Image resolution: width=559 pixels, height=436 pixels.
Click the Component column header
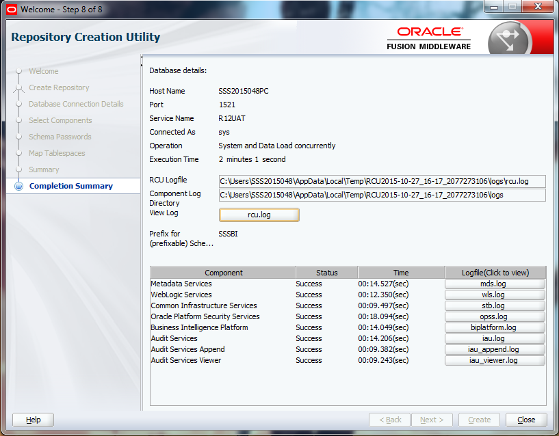click(223, 273)
